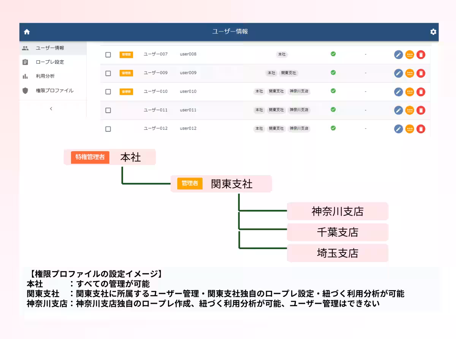Click the 埼玉支店 box in the diagram
456x339 pixels.
coord(337,253)
